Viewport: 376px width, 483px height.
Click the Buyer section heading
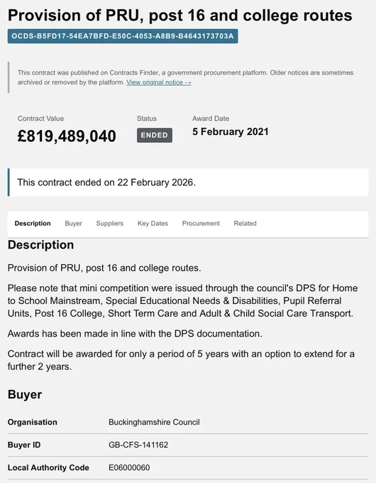[25, 395]
